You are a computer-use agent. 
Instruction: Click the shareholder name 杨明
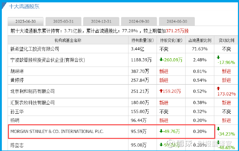[x=15, y=120]
